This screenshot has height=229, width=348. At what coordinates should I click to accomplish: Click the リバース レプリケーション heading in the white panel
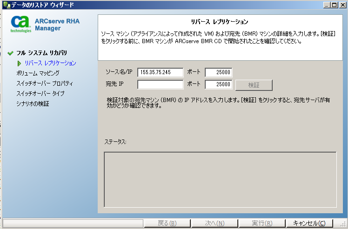220,22
